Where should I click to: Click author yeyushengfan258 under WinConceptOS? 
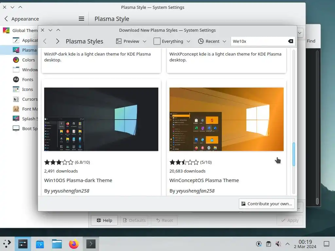coord(195,191)
